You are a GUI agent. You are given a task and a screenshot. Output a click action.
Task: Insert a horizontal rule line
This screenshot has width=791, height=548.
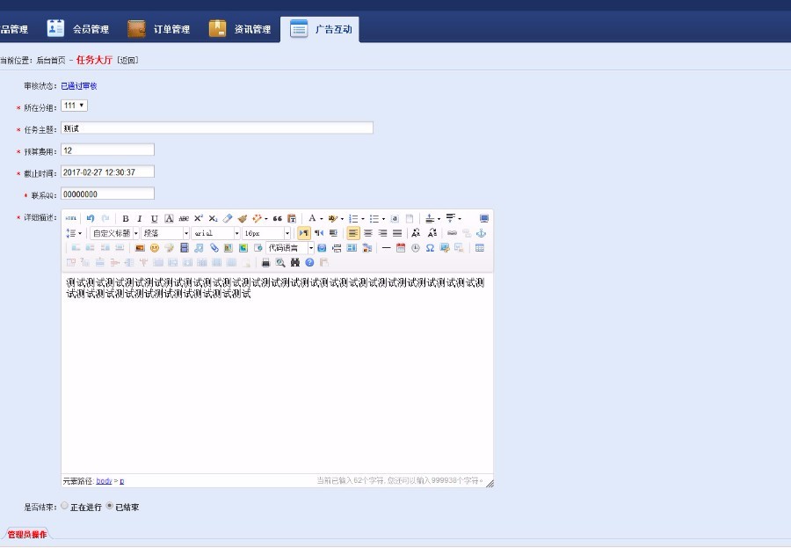(x=386, y=248)
